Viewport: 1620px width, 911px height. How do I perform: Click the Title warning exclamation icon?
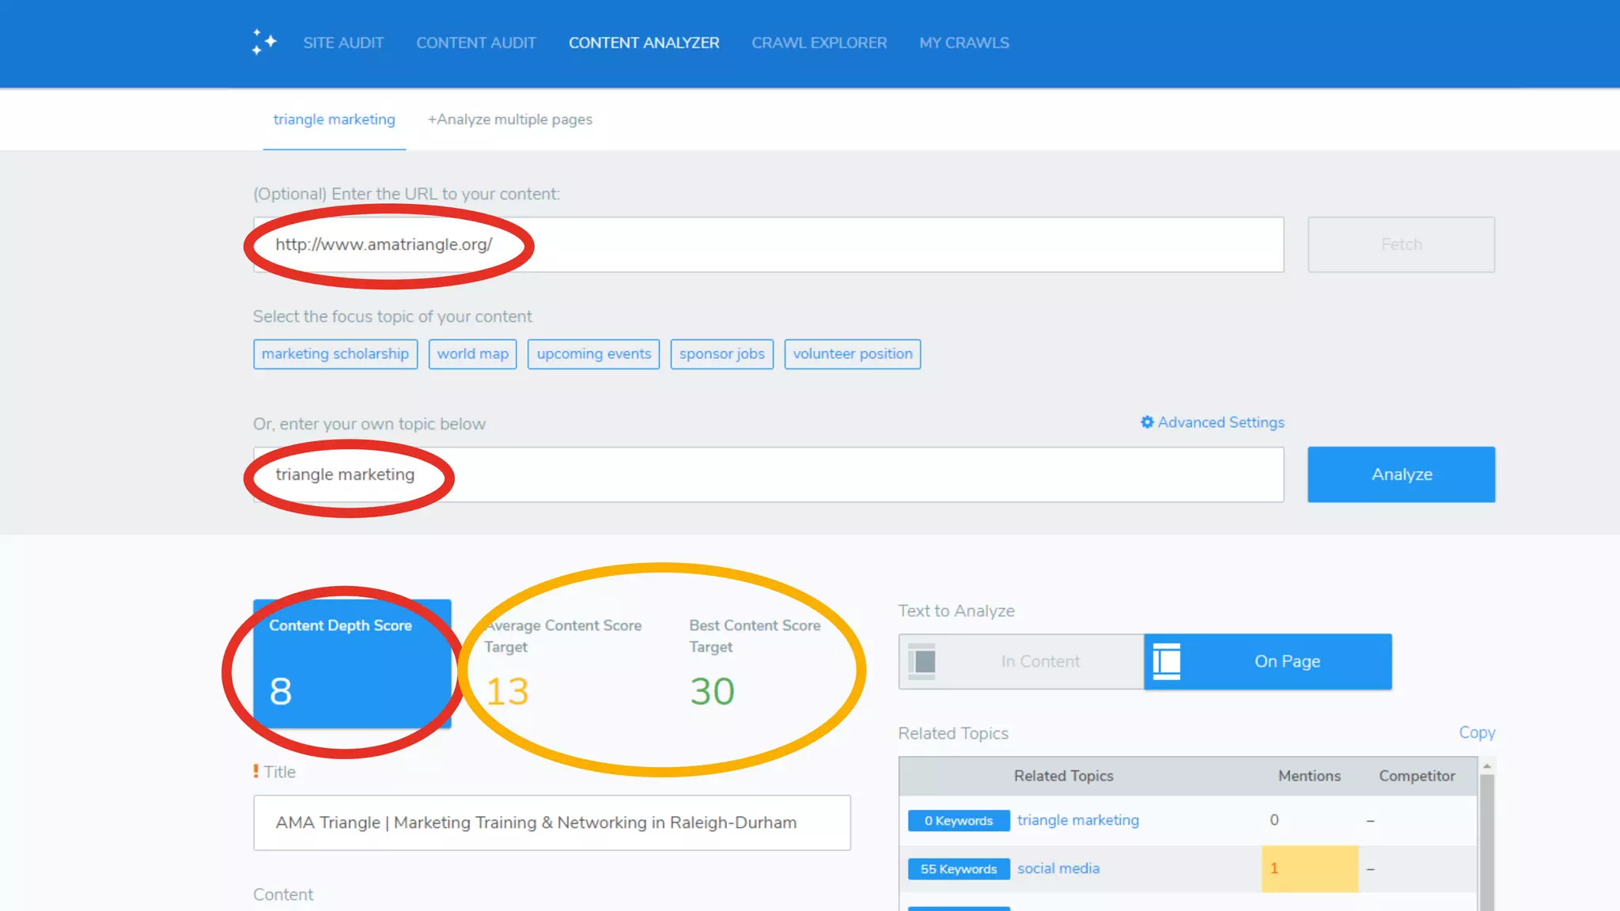coord(255,771)
